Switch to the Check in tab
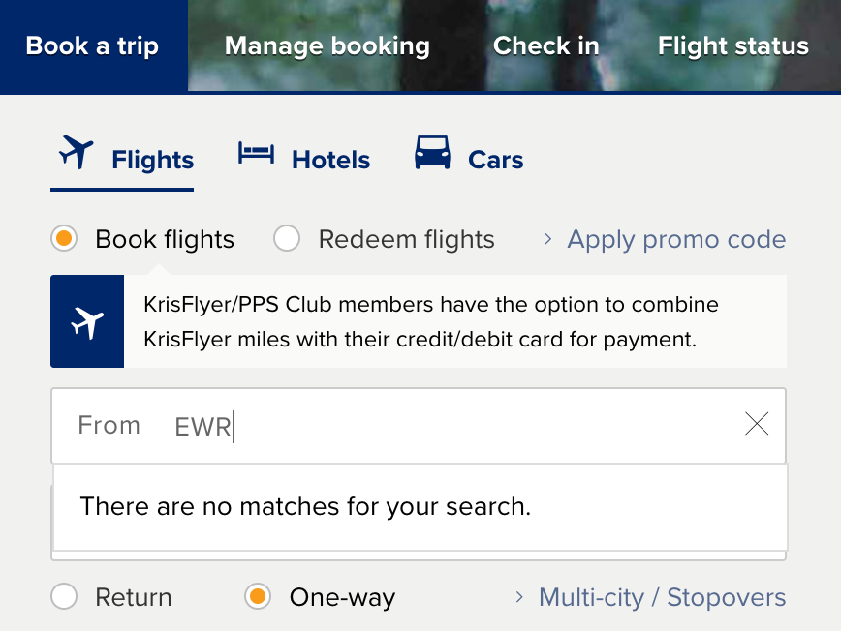The image size is (841, 631). (545, 46)
